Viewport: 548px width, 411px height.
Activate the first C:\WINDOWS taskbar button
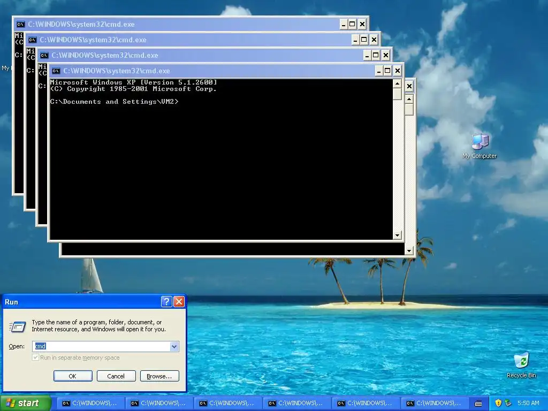[89, 404]
